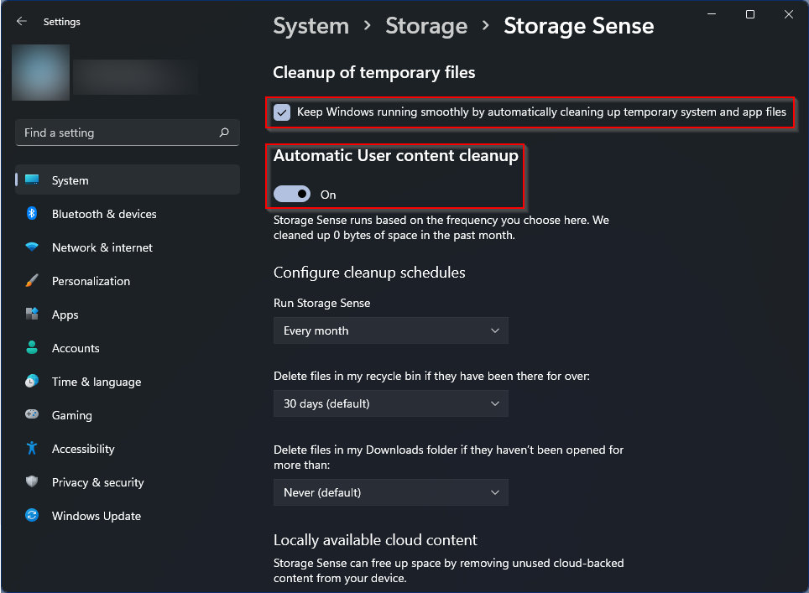Click the Privacy & security shield icon
This screenshot has width=809, height=593.
point(32,482)
